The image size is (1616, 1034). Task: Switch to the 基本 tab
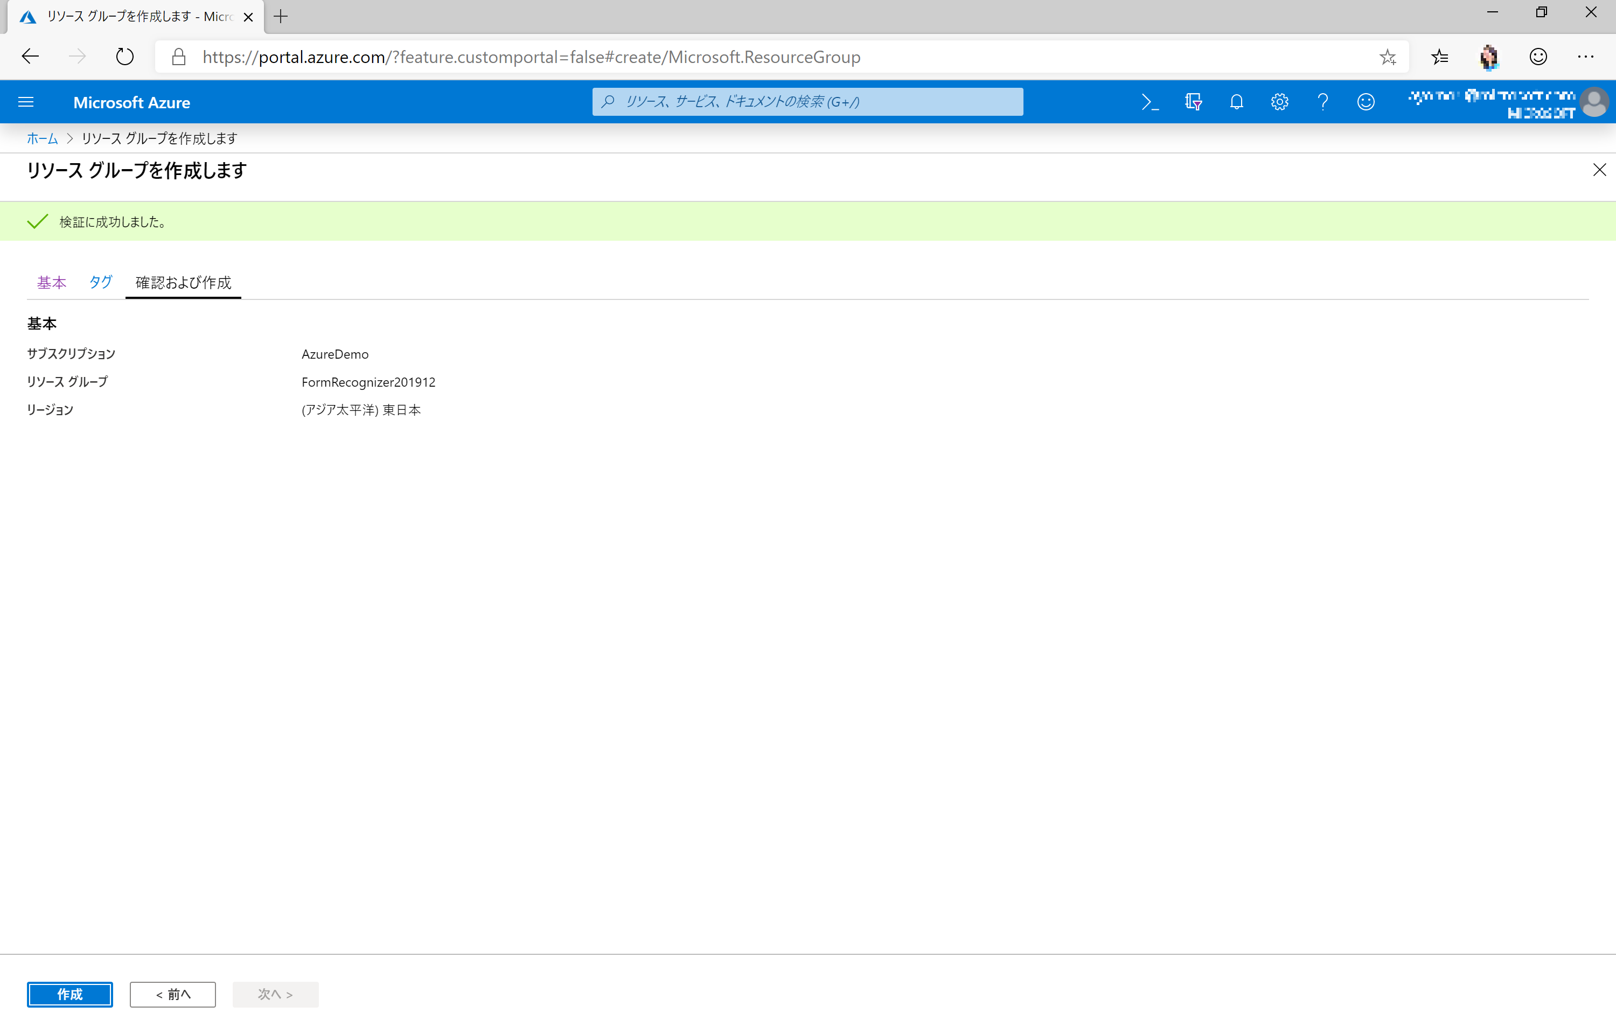[x=51, y=282]
